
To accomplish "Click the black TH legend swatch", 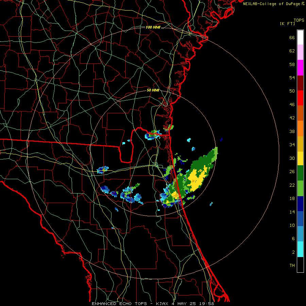I will coord(300,265).
